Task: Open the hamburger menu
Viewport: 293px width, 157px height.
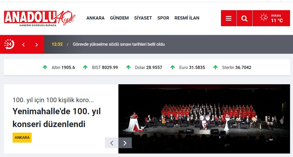Action: pyautogui.click(x=228, y=18)
